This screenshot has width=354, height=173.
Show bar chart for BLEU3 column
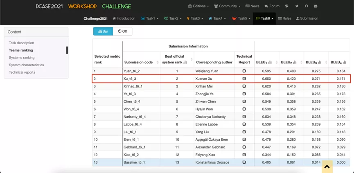pyautogui.click(x=320, y=62)
